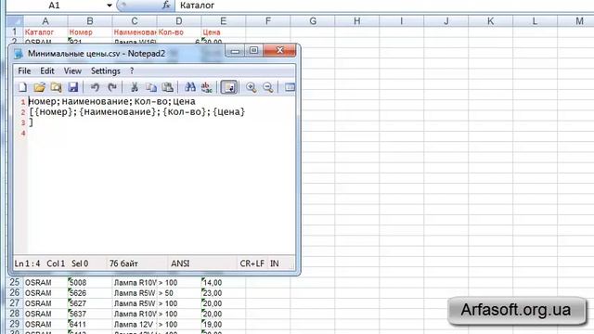
Task: Click header cell Кол-во in Excel
Action: coord(179,32)
